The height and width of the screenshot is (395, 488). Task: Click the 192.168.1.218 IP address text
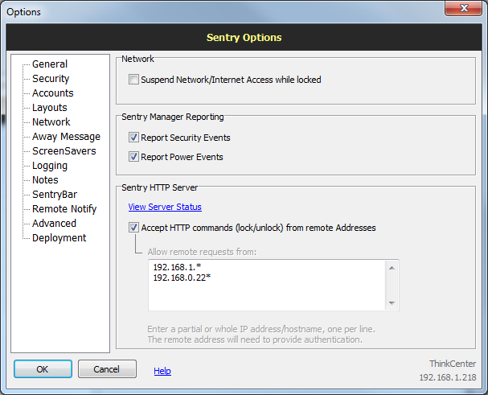448,377
